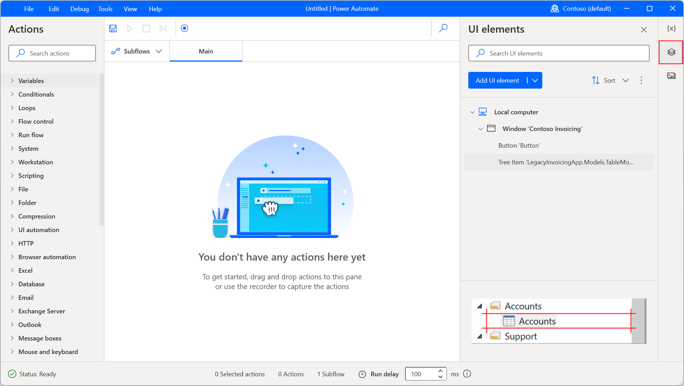Click the image/screenshot capture icon

click(x=671, y=76)
